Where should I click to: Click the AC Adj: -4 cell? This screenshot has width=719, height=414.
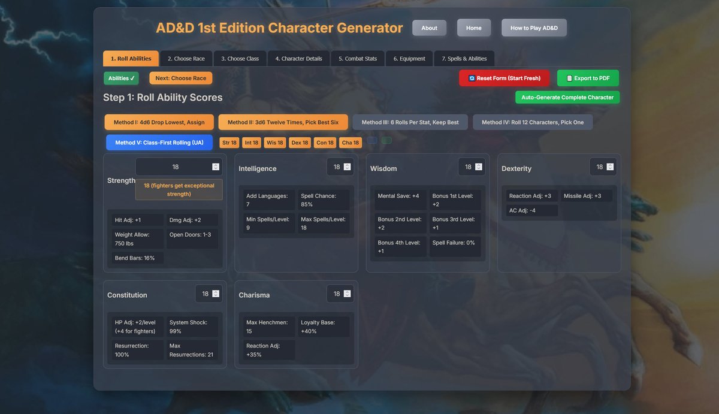coord(532,210)
